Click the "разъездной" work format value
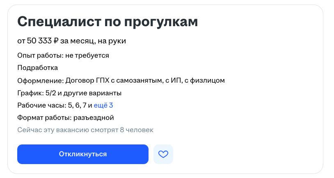This screenshot has height=178, width=334. coord(93,118)
